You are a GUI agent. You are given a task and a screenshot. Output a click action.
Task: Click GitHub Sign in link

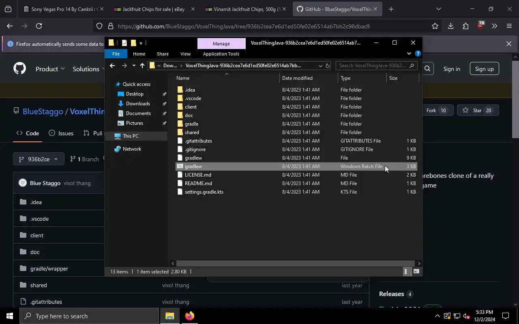coord(452,69)
